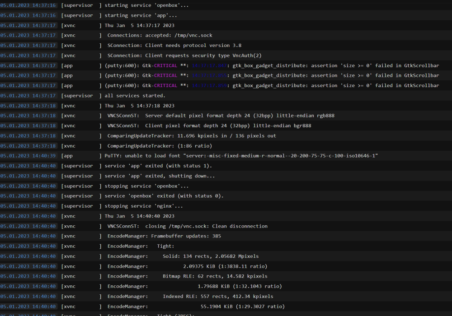This screenshot has height=316, width=452.
Task: Select the 'Indexed RLE: 557 rects' line
Action: tap(226, 296)
